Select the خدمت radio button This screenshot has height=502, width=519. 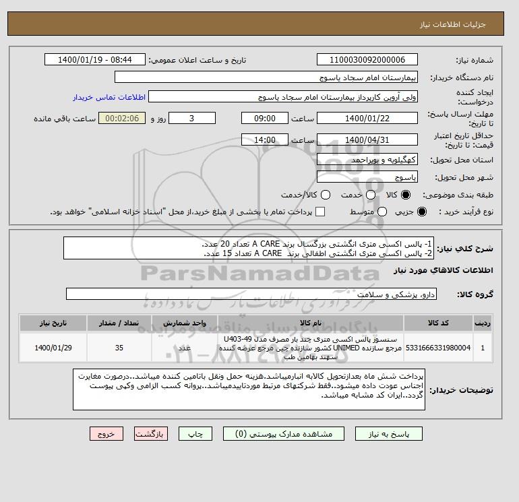pyautogui.click(x=371, y=195)
